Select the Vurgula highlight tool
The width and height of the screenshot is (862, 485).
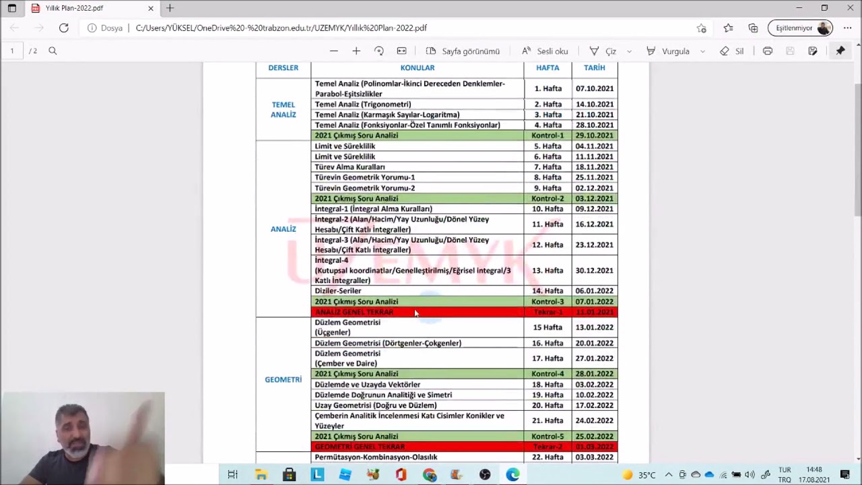click(667, 51)
